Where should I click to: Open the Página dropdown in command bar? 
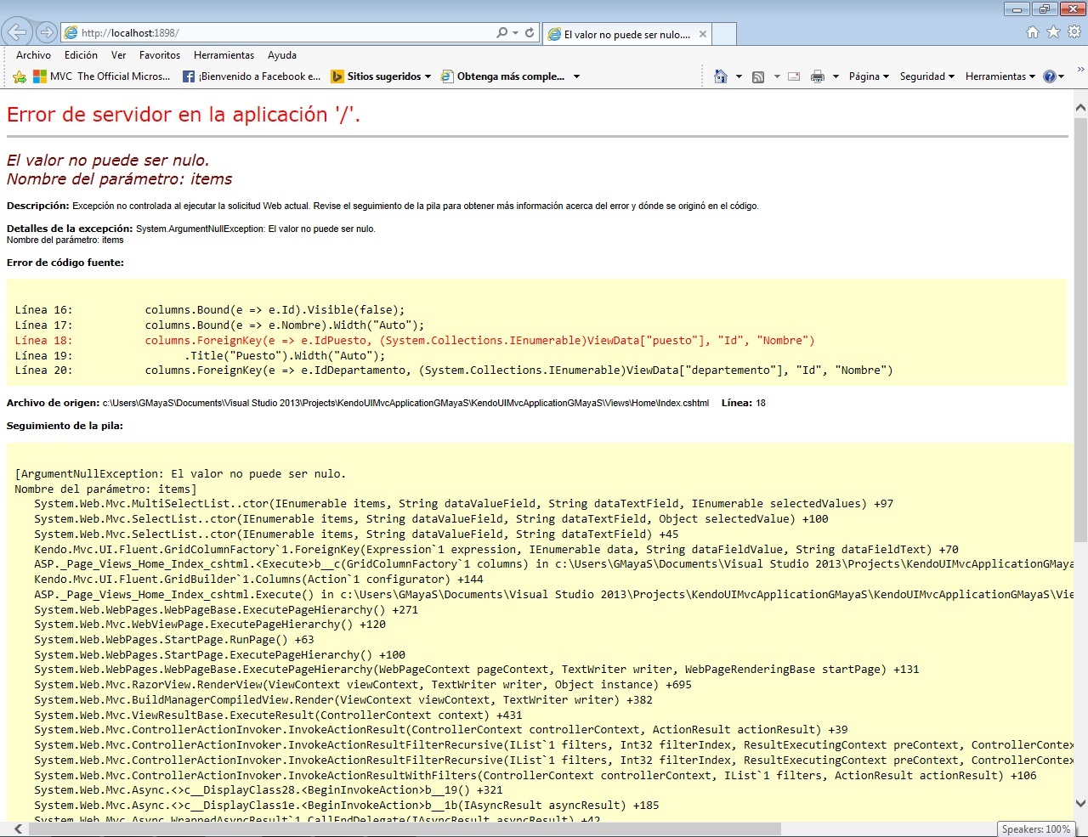click(x=869, y=76)
